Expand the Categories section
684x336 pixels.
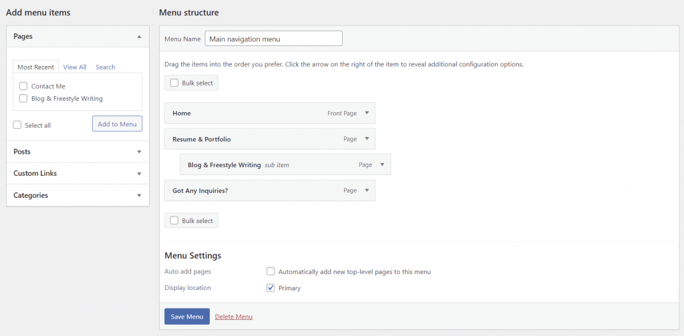(x=139, y=196)
